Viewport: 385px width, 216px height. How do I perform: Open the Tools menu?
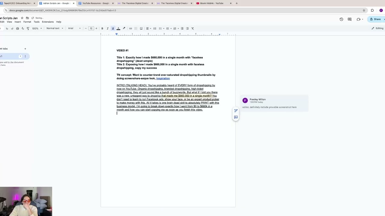click(x=36, y=22)
